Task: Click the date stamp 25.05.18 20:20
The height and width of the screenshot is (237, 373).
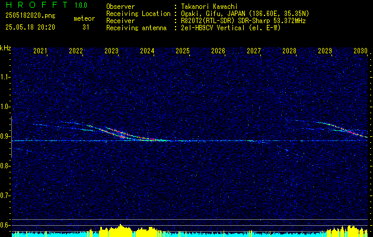Action: pyautogui.click(x=30, y=27)
